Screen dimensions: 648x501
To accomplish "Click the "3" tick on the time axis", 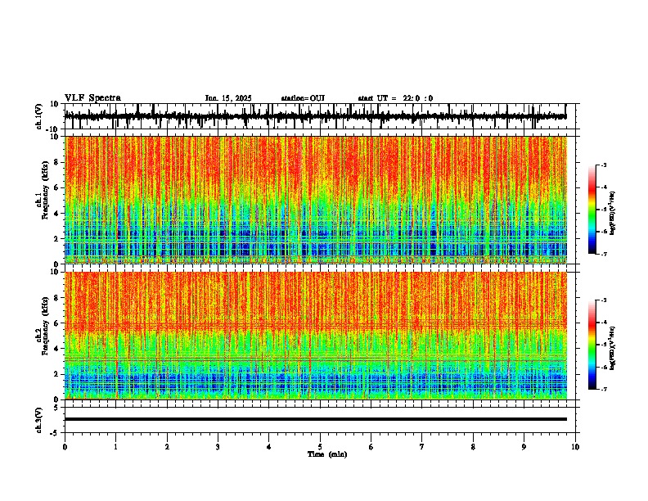I will coord(218,447).
